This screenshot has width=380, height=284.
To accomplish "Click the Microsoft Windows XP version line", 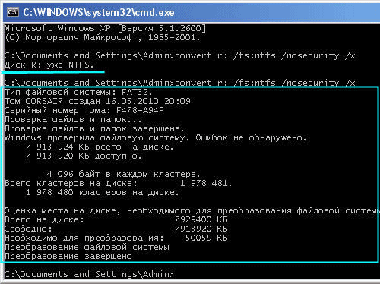I will (106, 28).
